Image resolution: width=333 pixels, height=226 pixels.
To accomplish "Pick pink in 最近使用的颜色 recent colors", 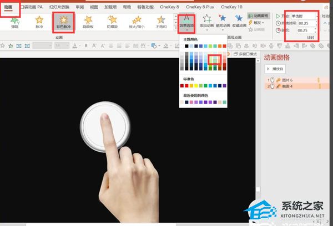I will [191, 102].
